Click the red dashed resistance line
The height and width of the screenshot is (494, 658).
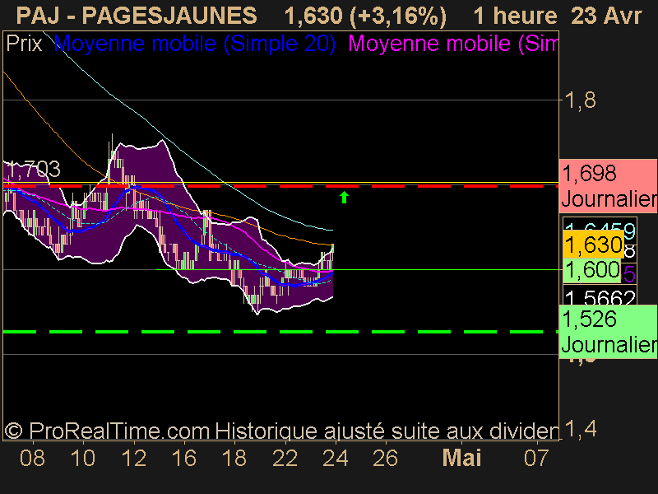[x=280, y=186]
